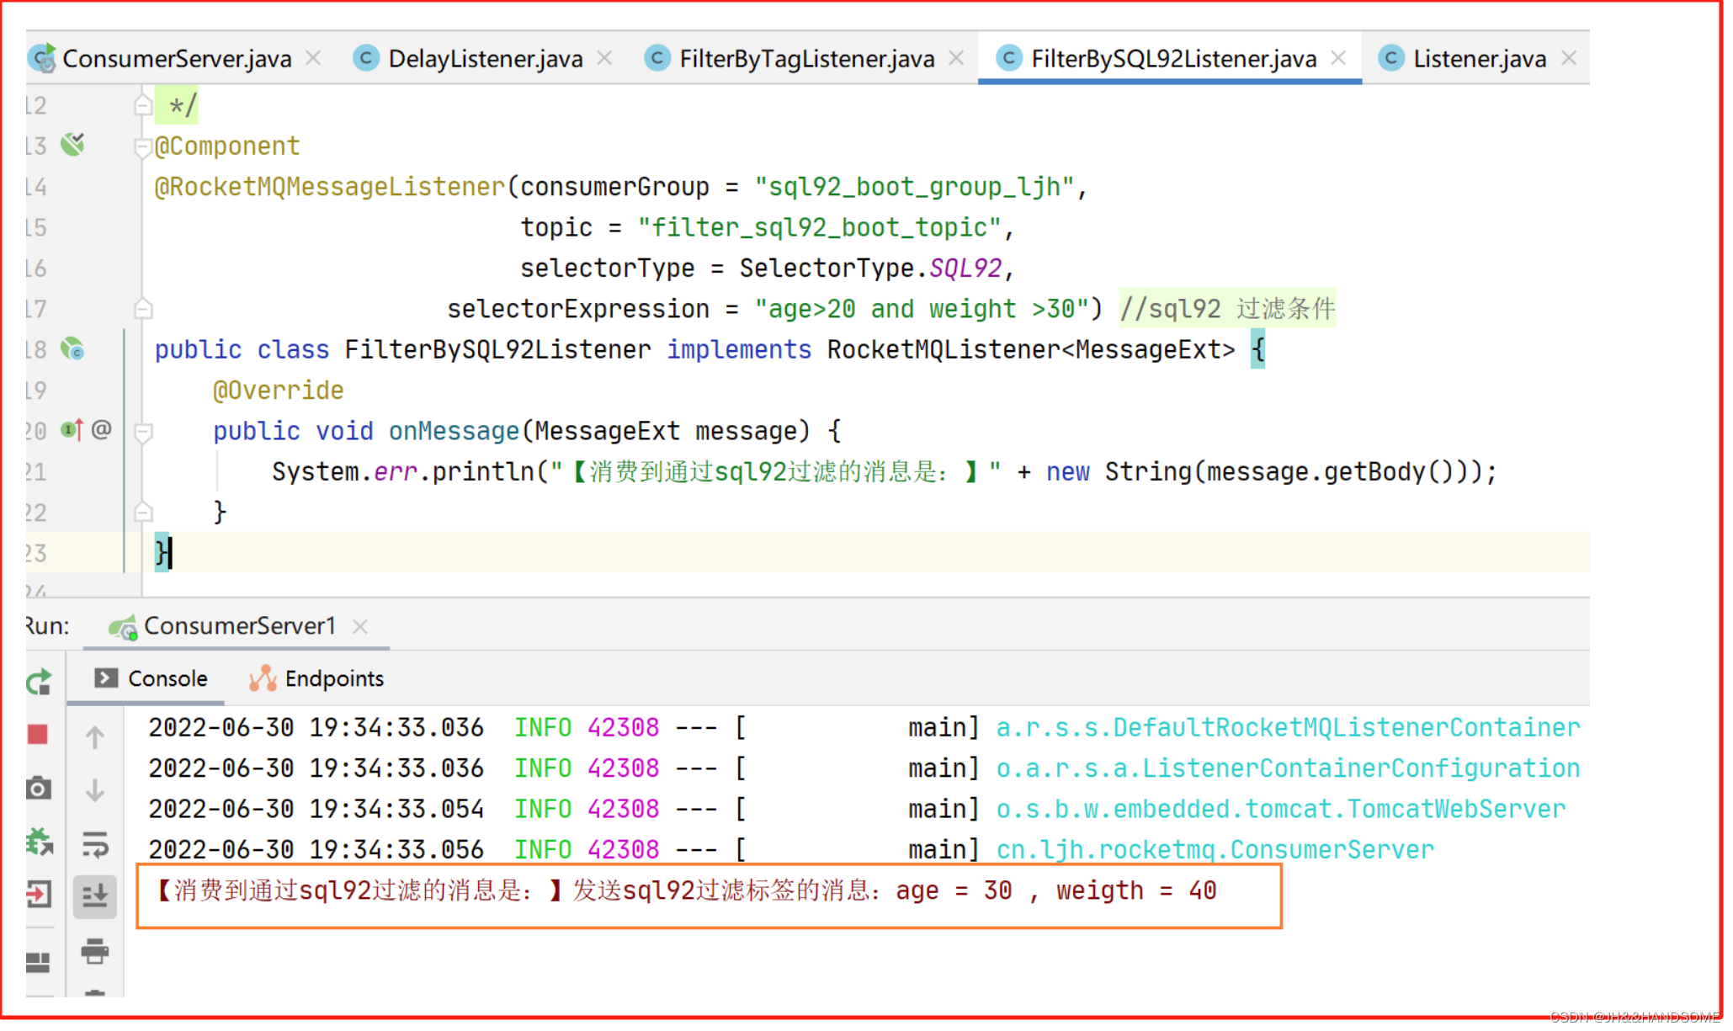Close the Listener.java tab
This screenshot has height=1031, width=1733.
pyautogui.click(x=1569, y=58)
